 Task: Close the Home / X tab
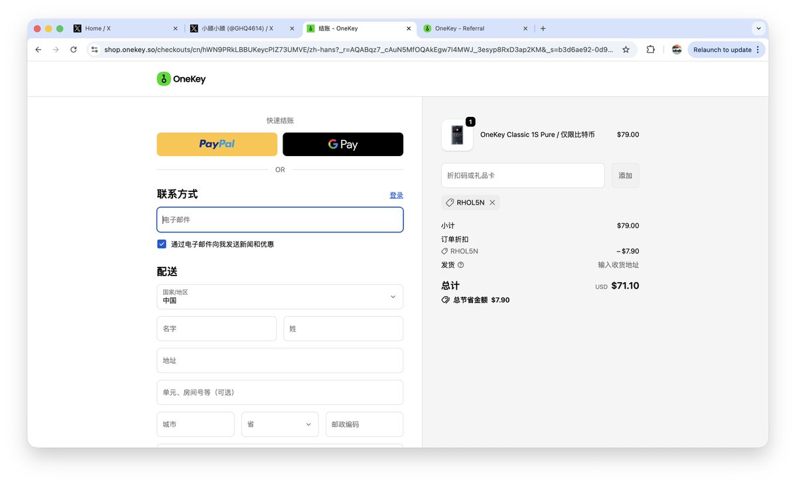pyautogui.click(x=175, y=29)
